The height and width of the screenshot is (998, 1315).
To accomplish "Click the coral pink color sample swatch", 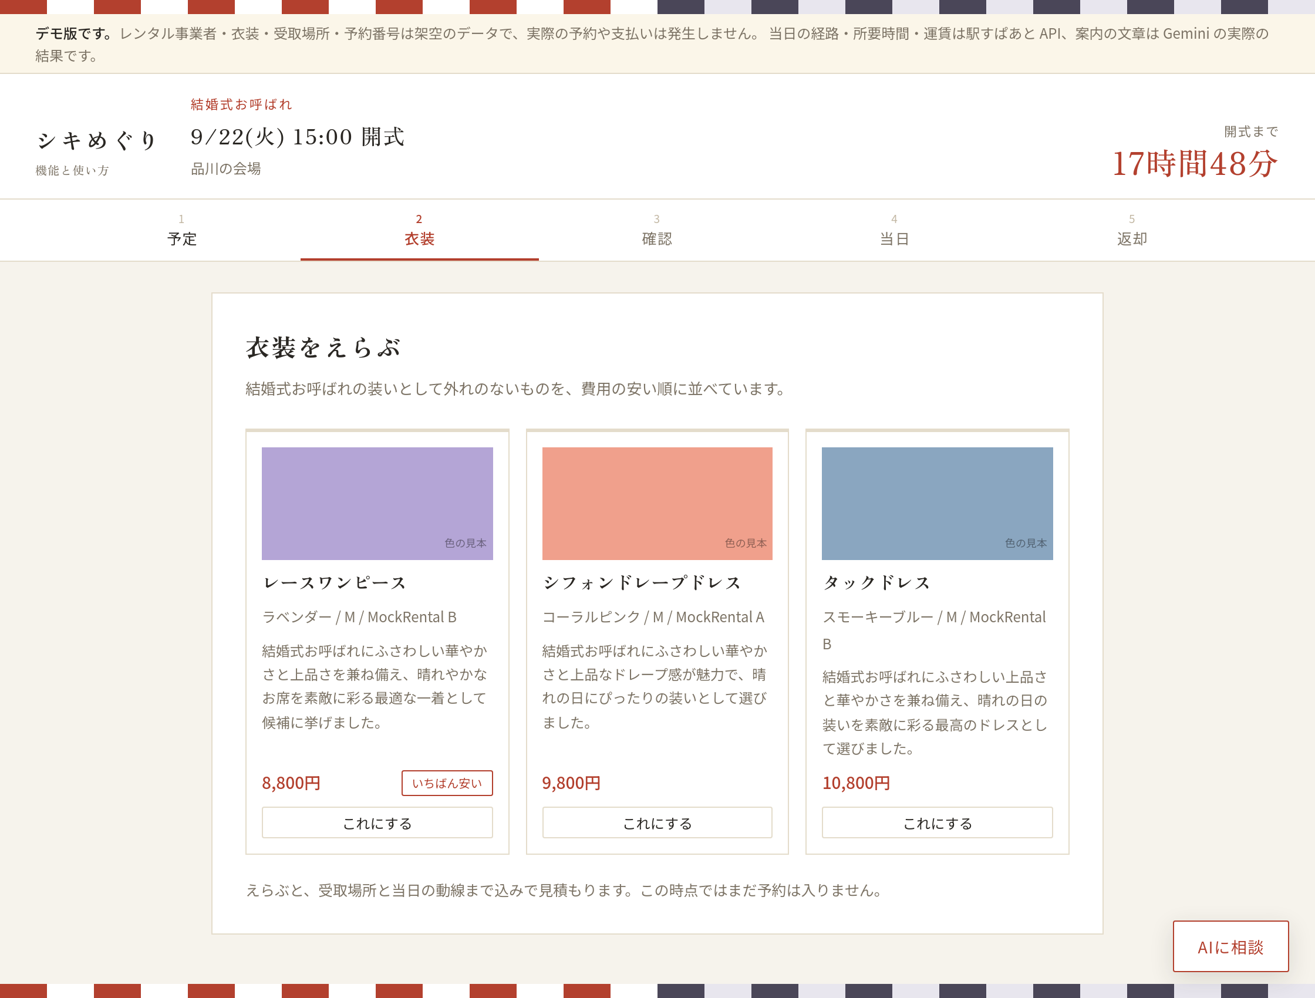I will pos(657,504).
